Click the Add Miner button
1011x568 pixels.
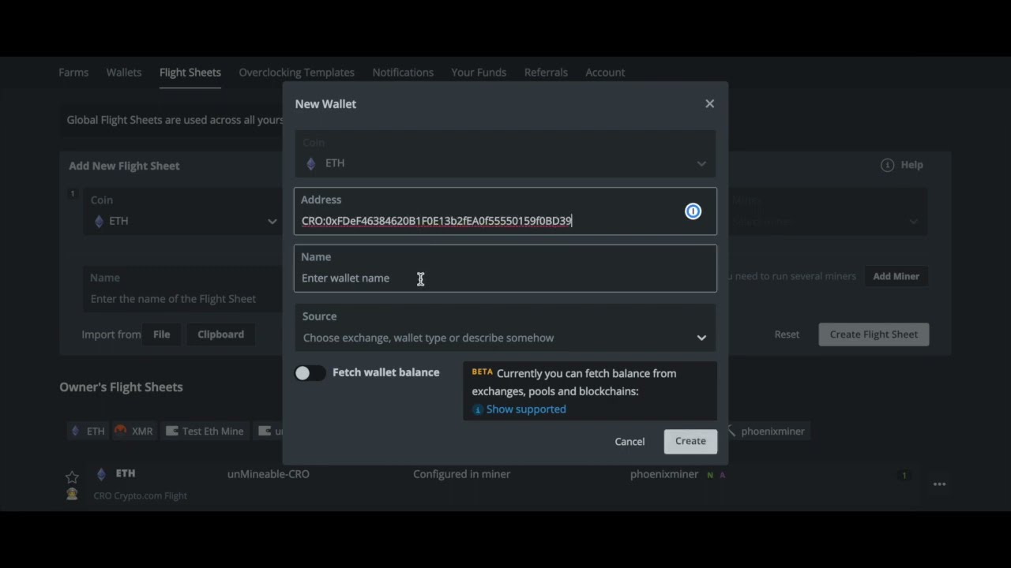[896, 276]
